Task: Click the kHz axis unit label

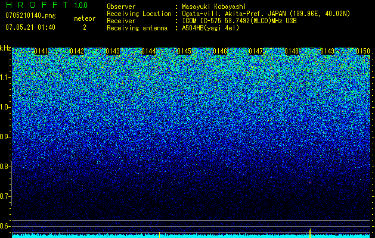Action: click(5, 48)
